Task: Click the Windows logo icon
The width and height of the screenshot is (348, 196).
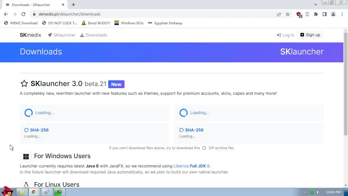Action: coord(26,157)
